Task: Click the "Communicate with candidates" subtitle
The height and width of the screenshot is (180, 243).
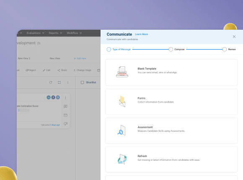Action: [122, 39]
